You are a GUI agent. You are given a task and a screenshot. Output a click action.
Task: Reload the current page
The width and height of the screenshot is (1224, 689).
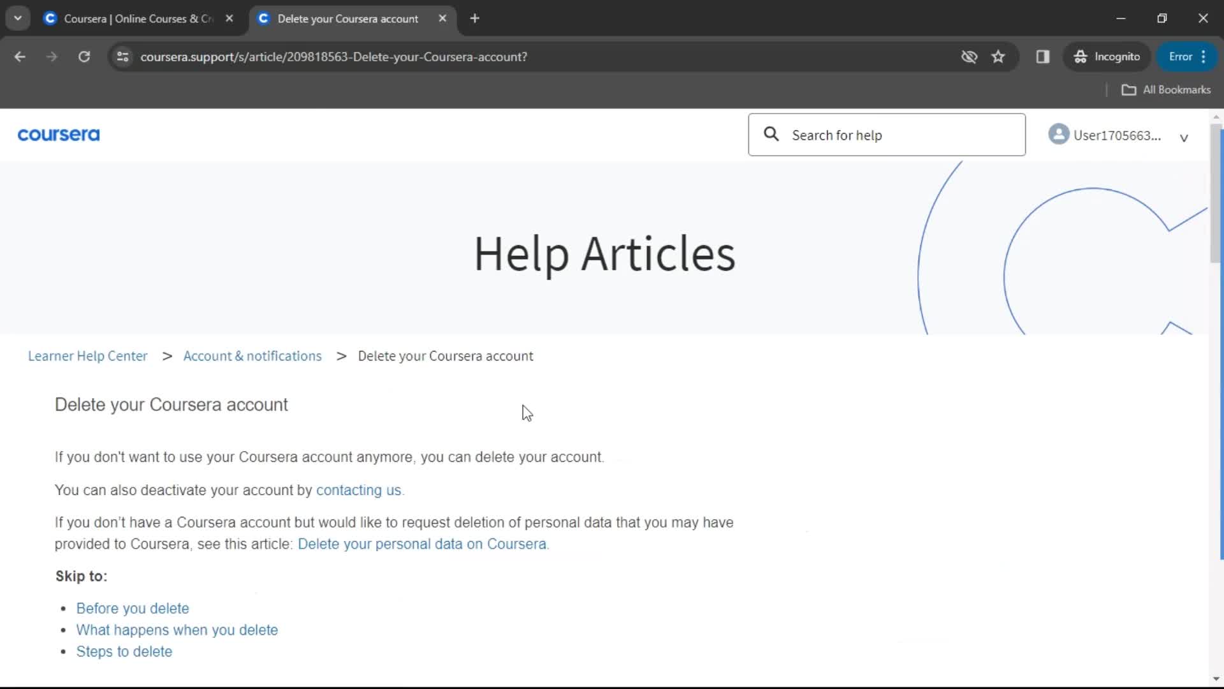[x=84, y=57]
